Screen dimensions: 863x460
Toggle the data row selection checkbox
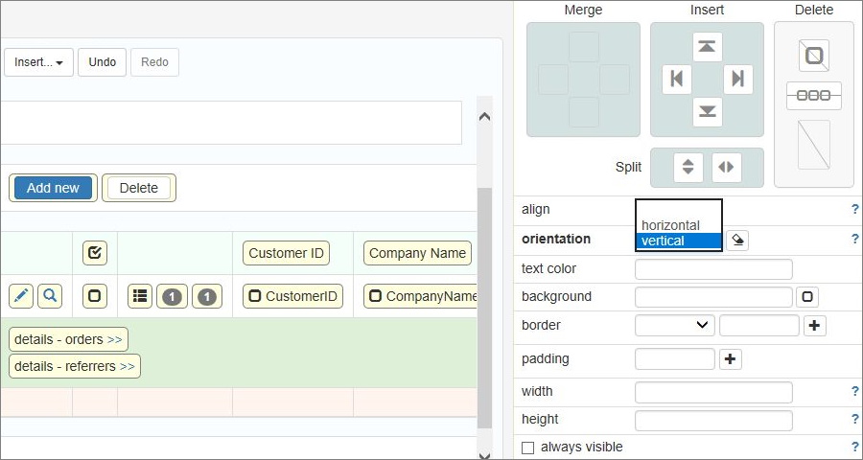click(95, 296)
